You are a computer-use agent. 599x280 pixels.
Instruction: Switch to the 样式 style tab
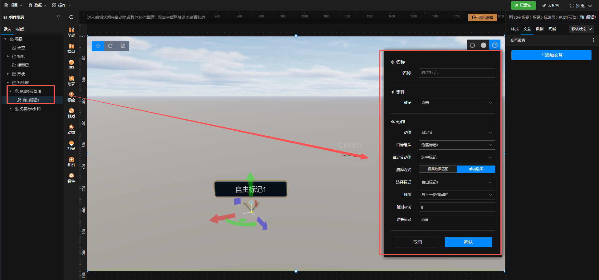tap(514, 29)
